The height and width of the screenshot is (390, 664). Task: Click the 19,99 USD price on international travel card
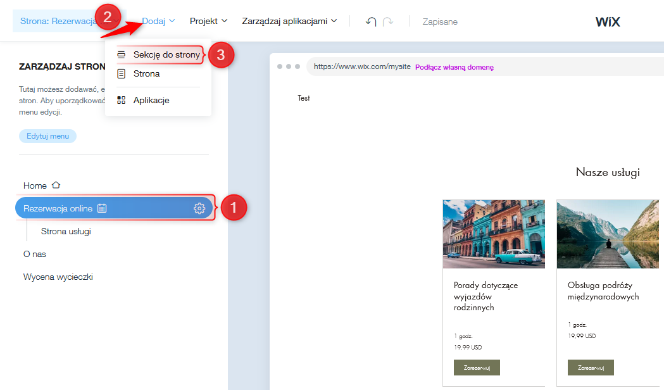pos(582,336)
